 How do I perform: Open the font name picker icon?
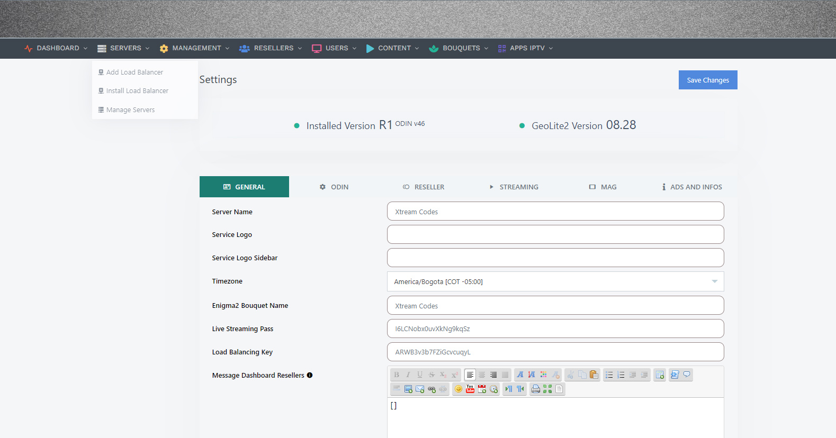tap(520, 375)
